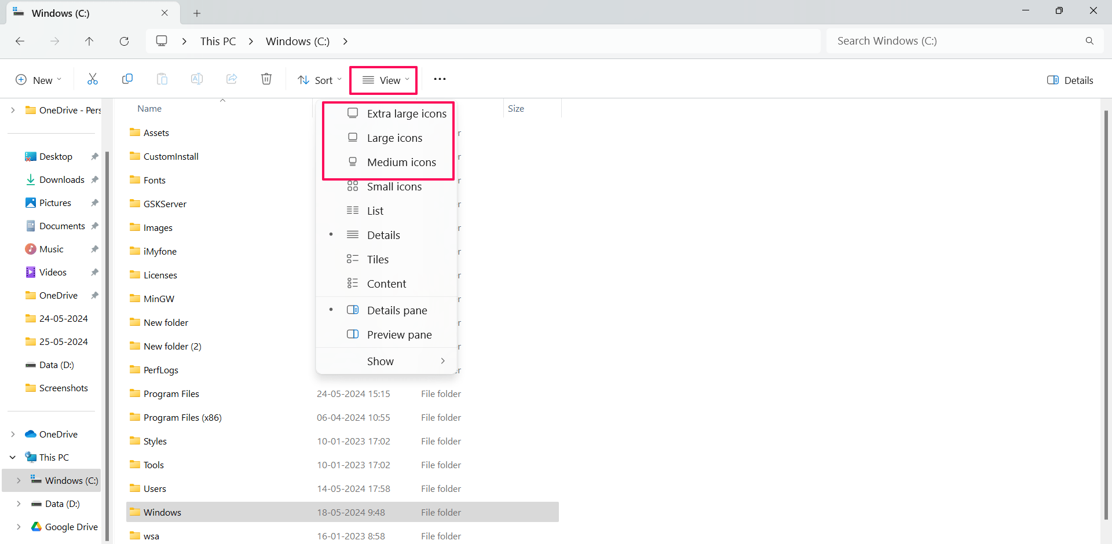Click the Cut scissors icon
The image size is (1112, 544).
click(93, 79)
